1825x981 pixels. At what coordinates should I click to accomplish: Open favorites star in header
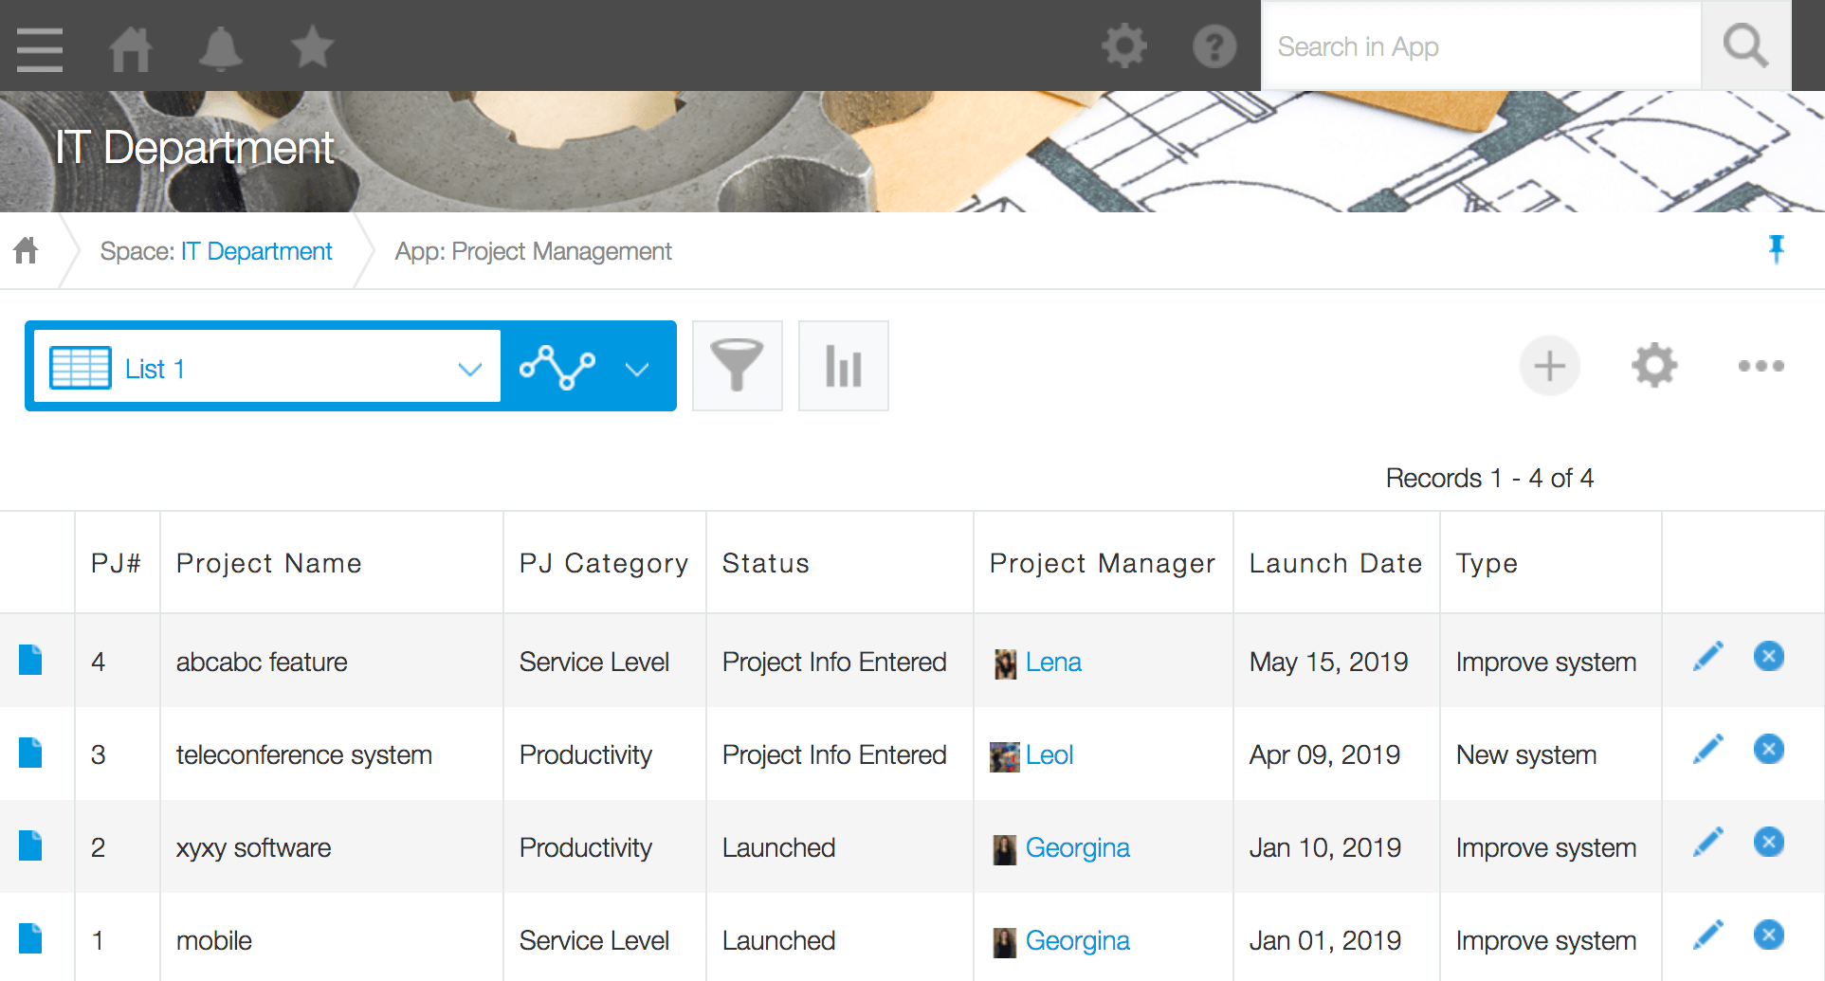(312, 47)
